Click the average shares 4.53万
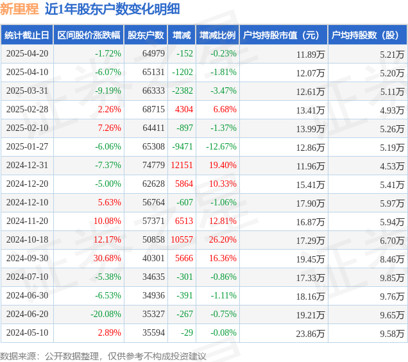This screenshot has height=362, width=408. pyautogui.click(x=392, y=166)
